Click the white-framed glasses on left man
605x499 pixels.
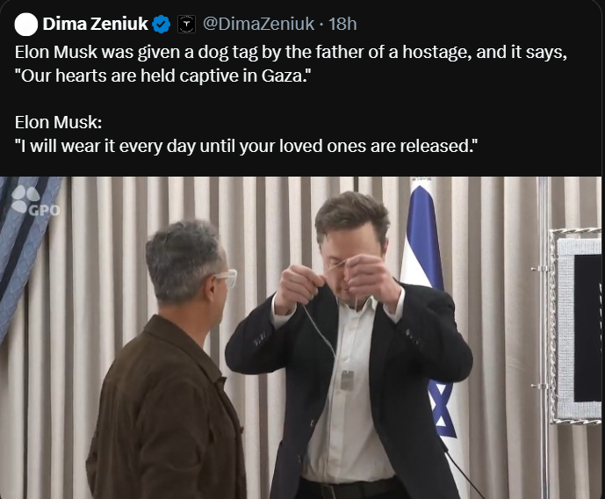pos(227,278)
